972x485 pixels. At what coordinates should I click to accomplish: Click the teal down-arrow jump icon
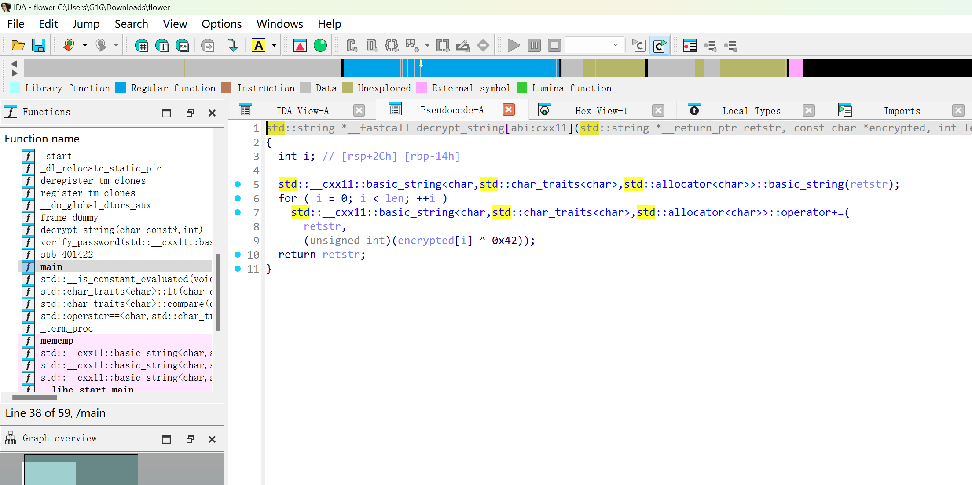coord(233,45)
